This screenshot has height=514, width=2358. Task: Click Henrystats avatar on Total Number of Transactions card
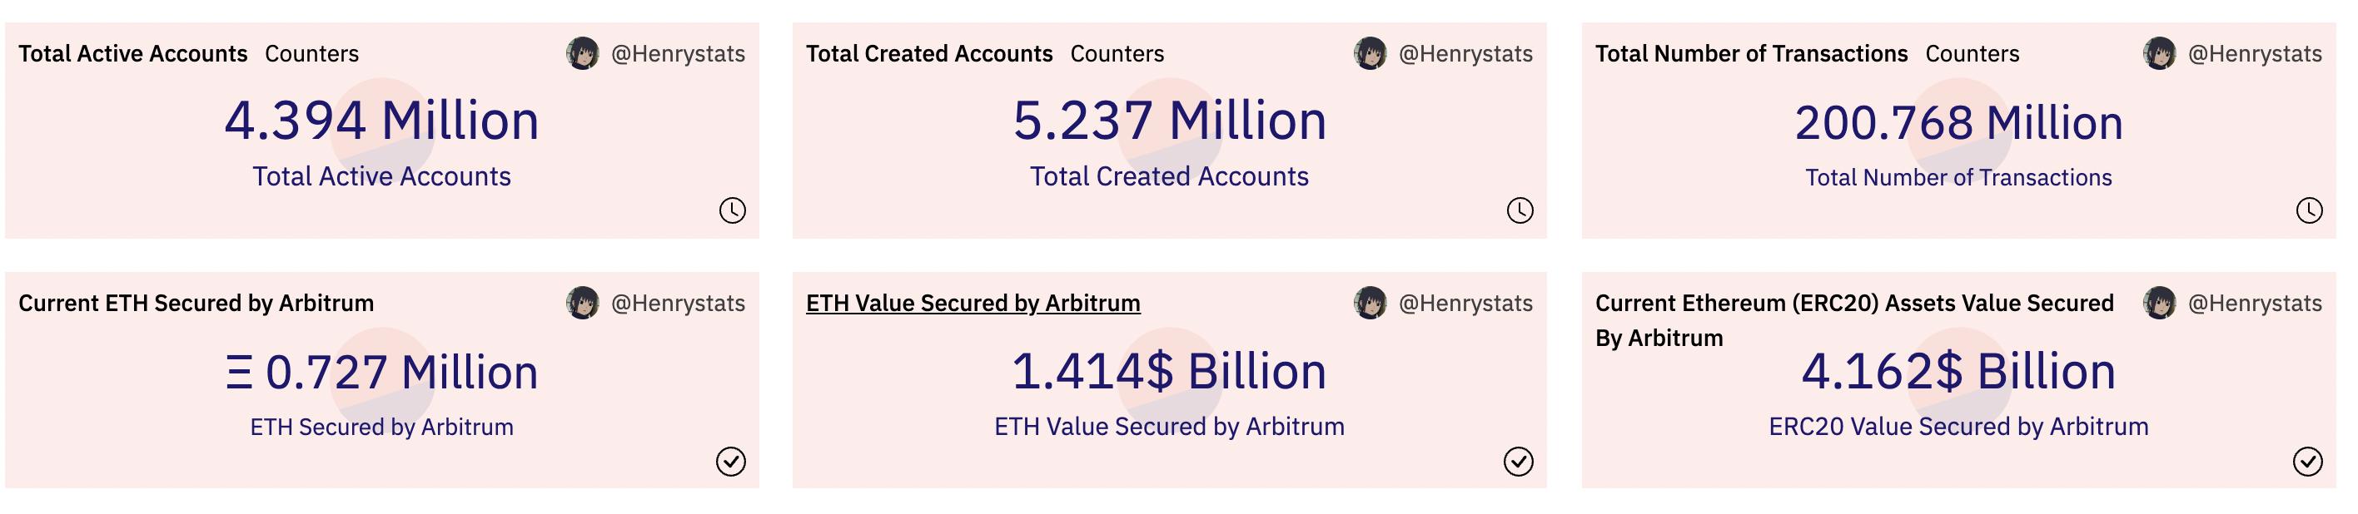[2162, 53]
